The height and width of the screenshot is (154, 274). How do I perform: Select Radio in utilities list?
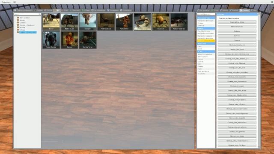206,69
